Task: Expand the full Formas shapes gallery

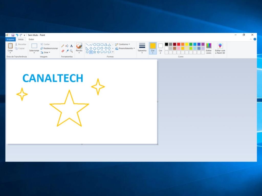Action: 113,52
